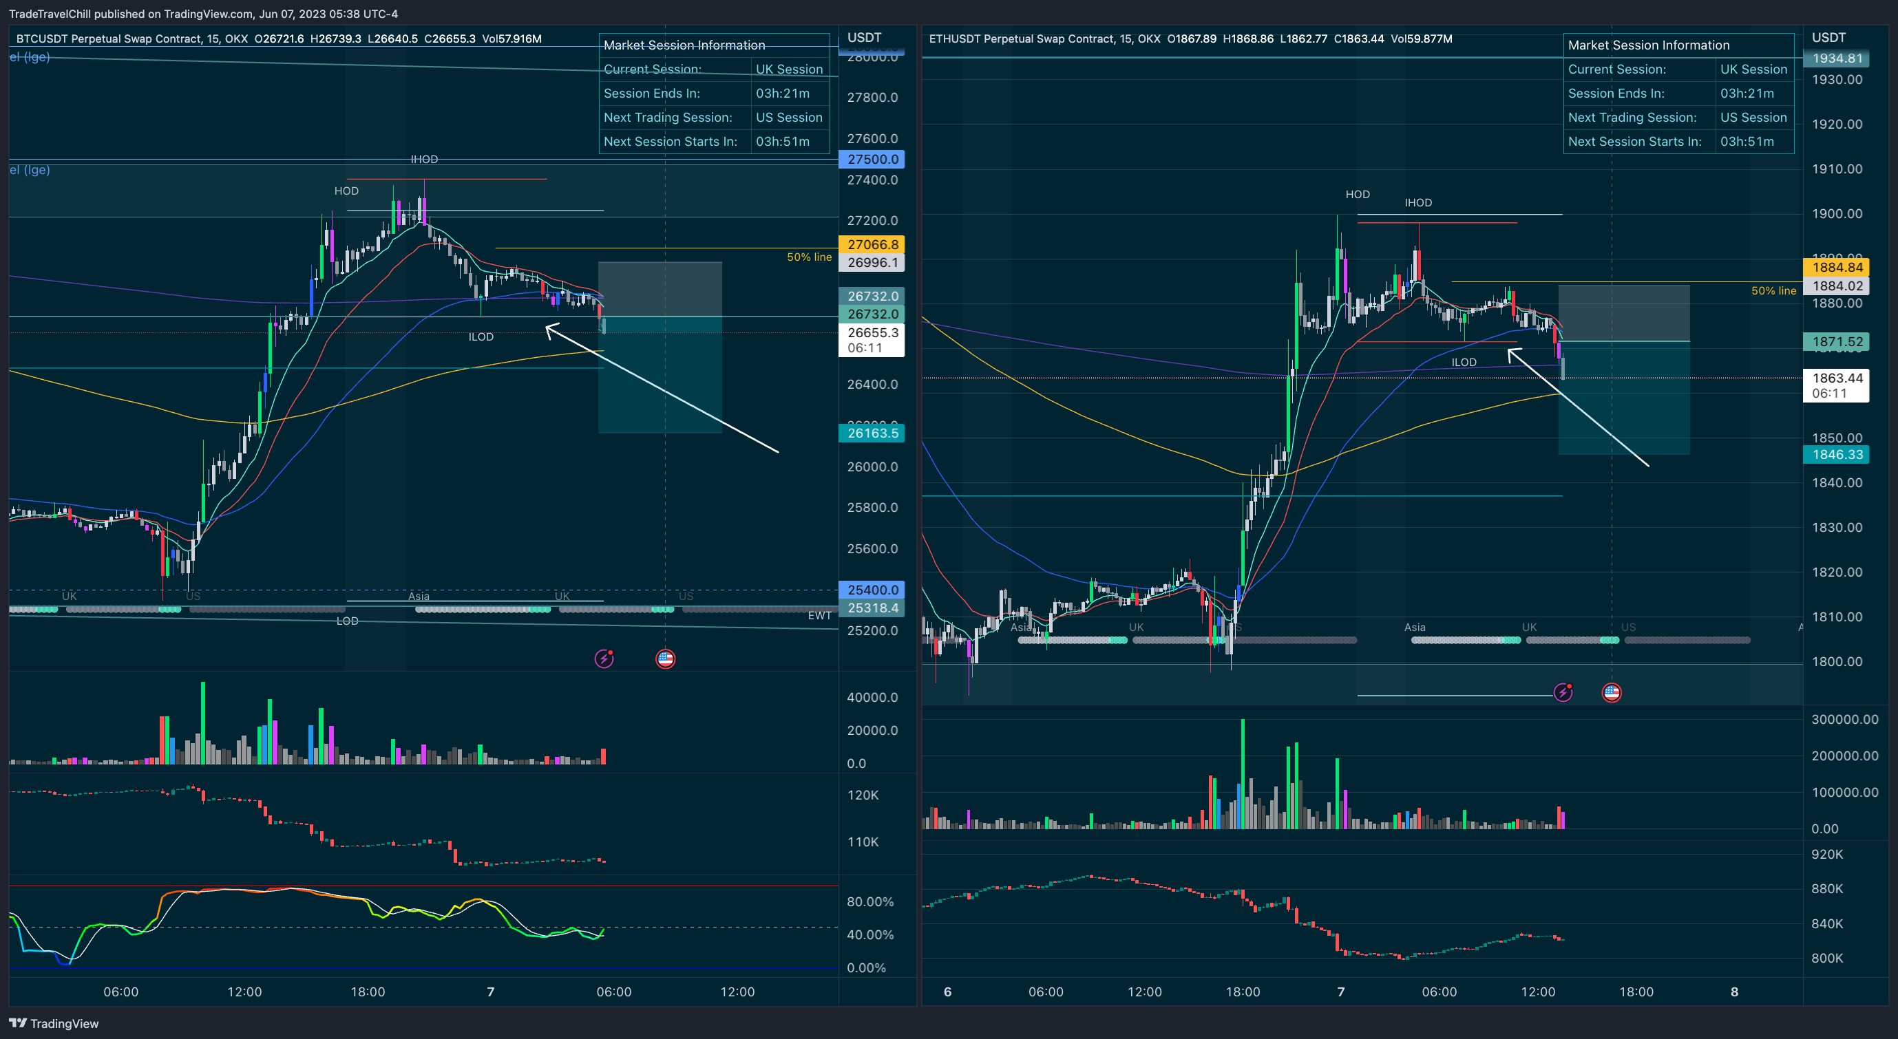Click the date 7 label on BTC time axis
Image resolution: width=1898 pixels, height=1039 pixels.
click(x=491, y=991)
